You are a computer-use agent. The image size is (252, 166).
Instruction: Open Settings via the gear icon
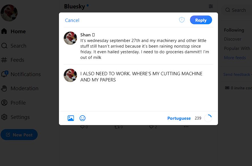click(4, 117)
